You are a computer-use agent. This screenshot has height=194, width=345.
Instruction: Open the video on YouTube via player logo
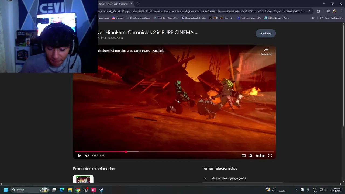pyautogui.click(x=260, y=155)
